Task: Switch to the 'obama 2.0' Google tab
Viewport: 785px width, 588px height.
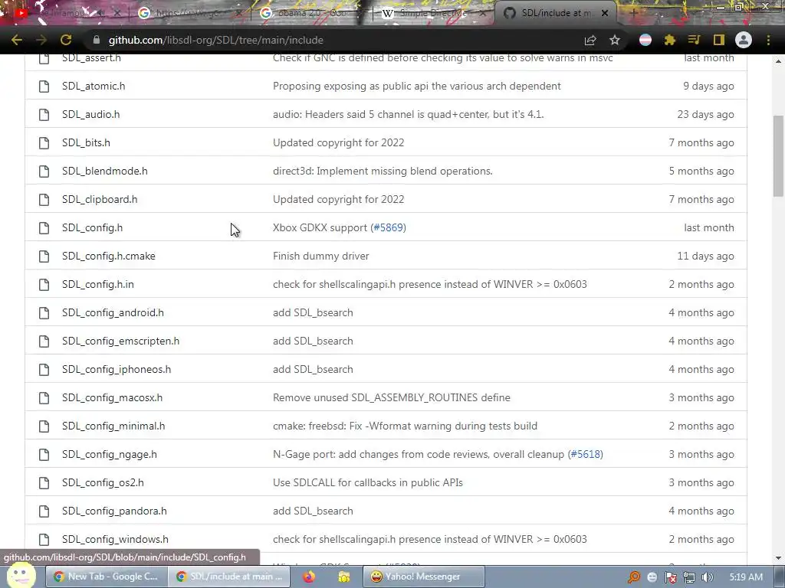Action: [x=310, y=13]
